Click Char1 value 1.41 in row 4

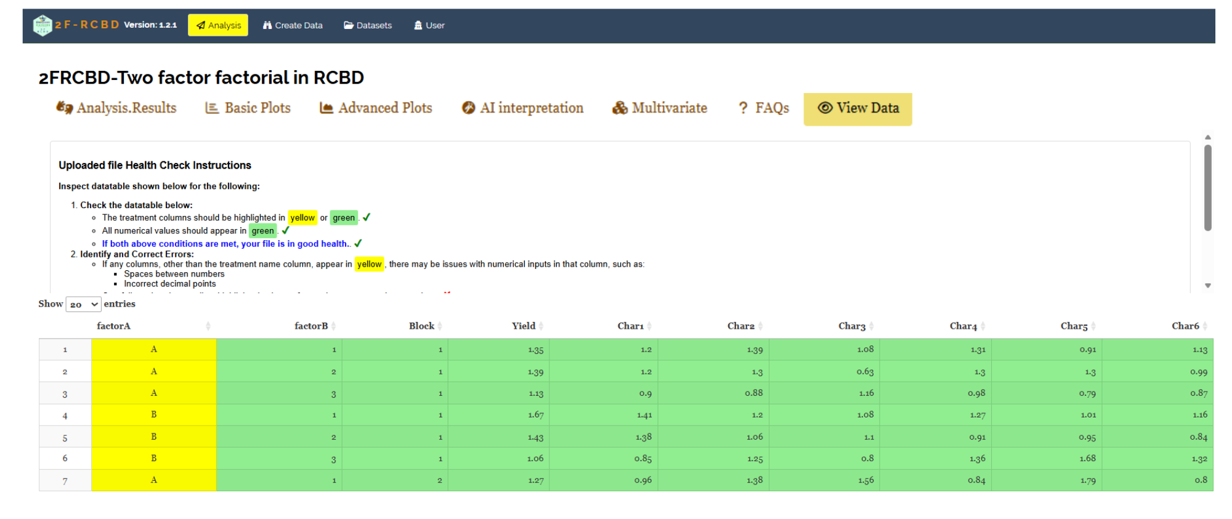click(644, 415)
